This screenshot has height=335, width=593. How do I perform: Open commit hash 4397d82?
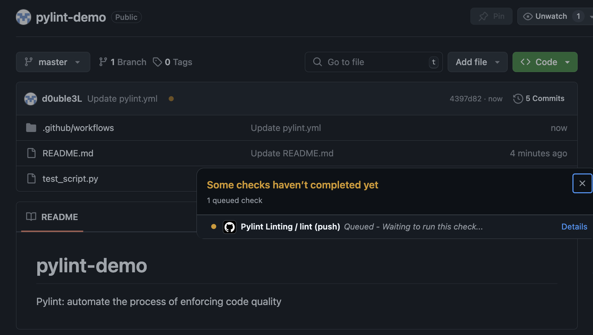coord(465,99)
